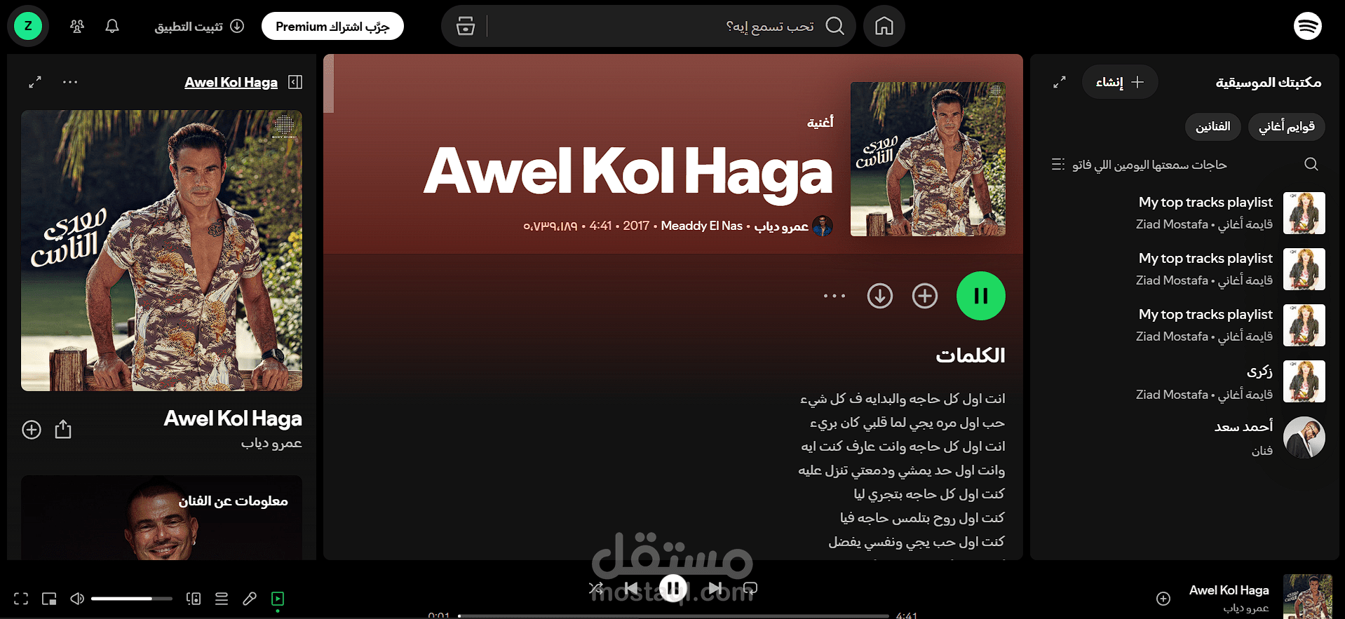Screen dimensions: 1345x619
Task: Expand Your Library panel with arrows icon
Action: click(1060, 82)
